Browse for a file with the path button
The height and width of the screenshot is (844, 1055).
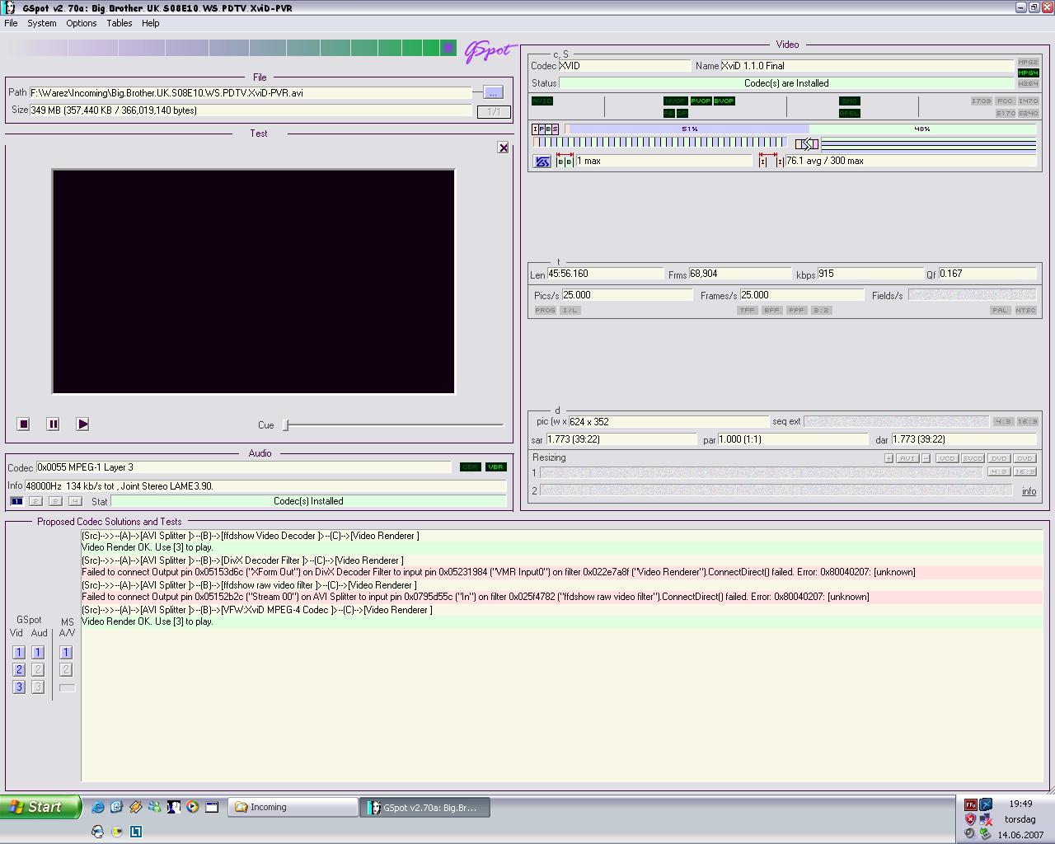coord(493,92)
